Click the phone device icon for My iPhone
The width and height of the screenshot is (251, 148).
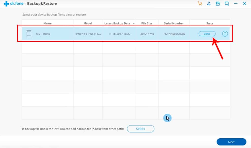click(x=29, y=34)
